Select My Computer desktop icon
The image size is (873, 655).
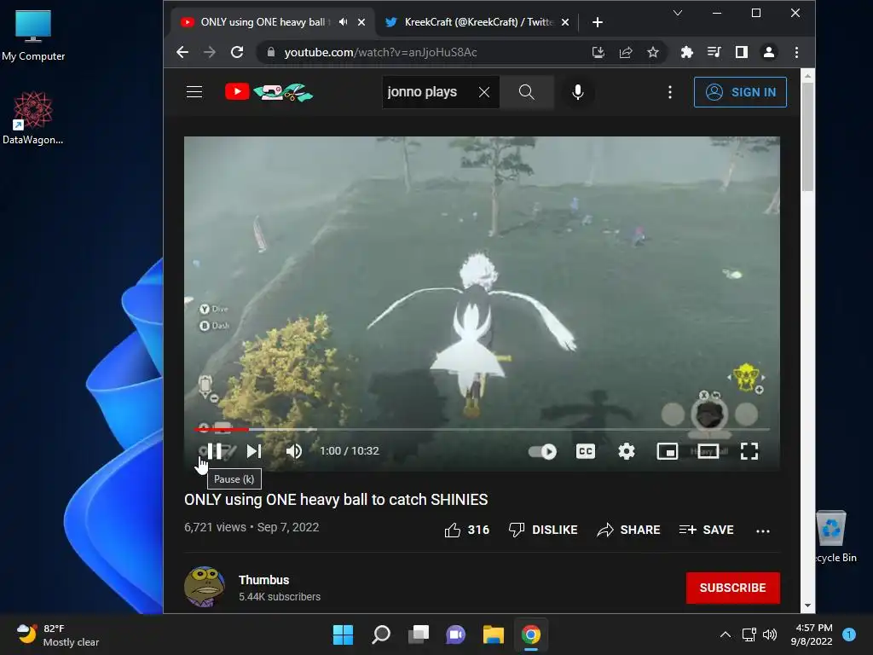[33, 35]
